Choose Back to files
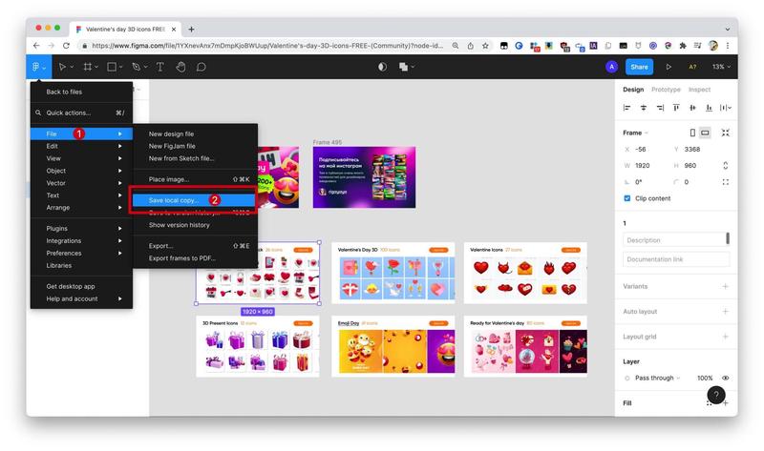 pos(81,92)
